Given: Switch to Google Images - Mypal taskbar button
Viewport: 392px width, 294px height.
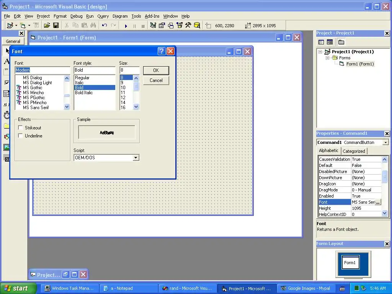Looking at the screenshot, I should pyautogui.click(x=306, y=288).
